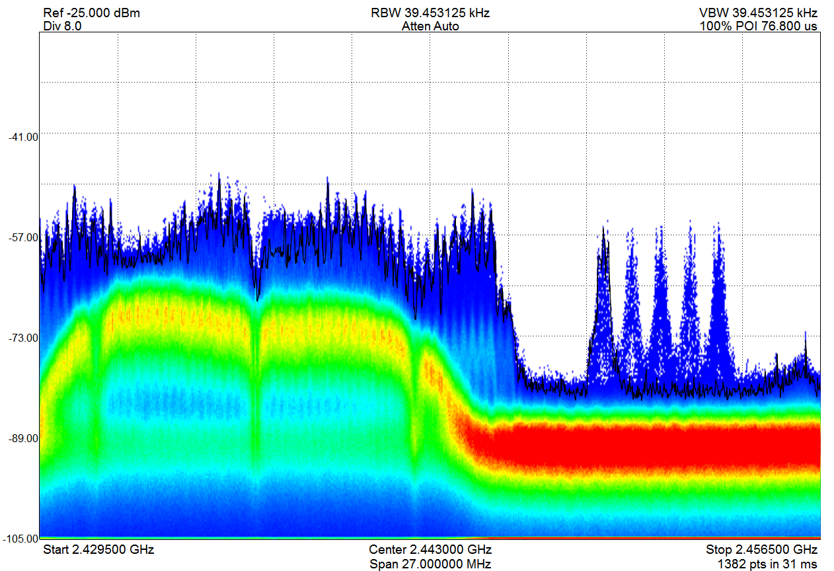Click the VBW 39.453125 kHz readout
The height and width of the screenshot is (571, 834).
tap(759, 13)
